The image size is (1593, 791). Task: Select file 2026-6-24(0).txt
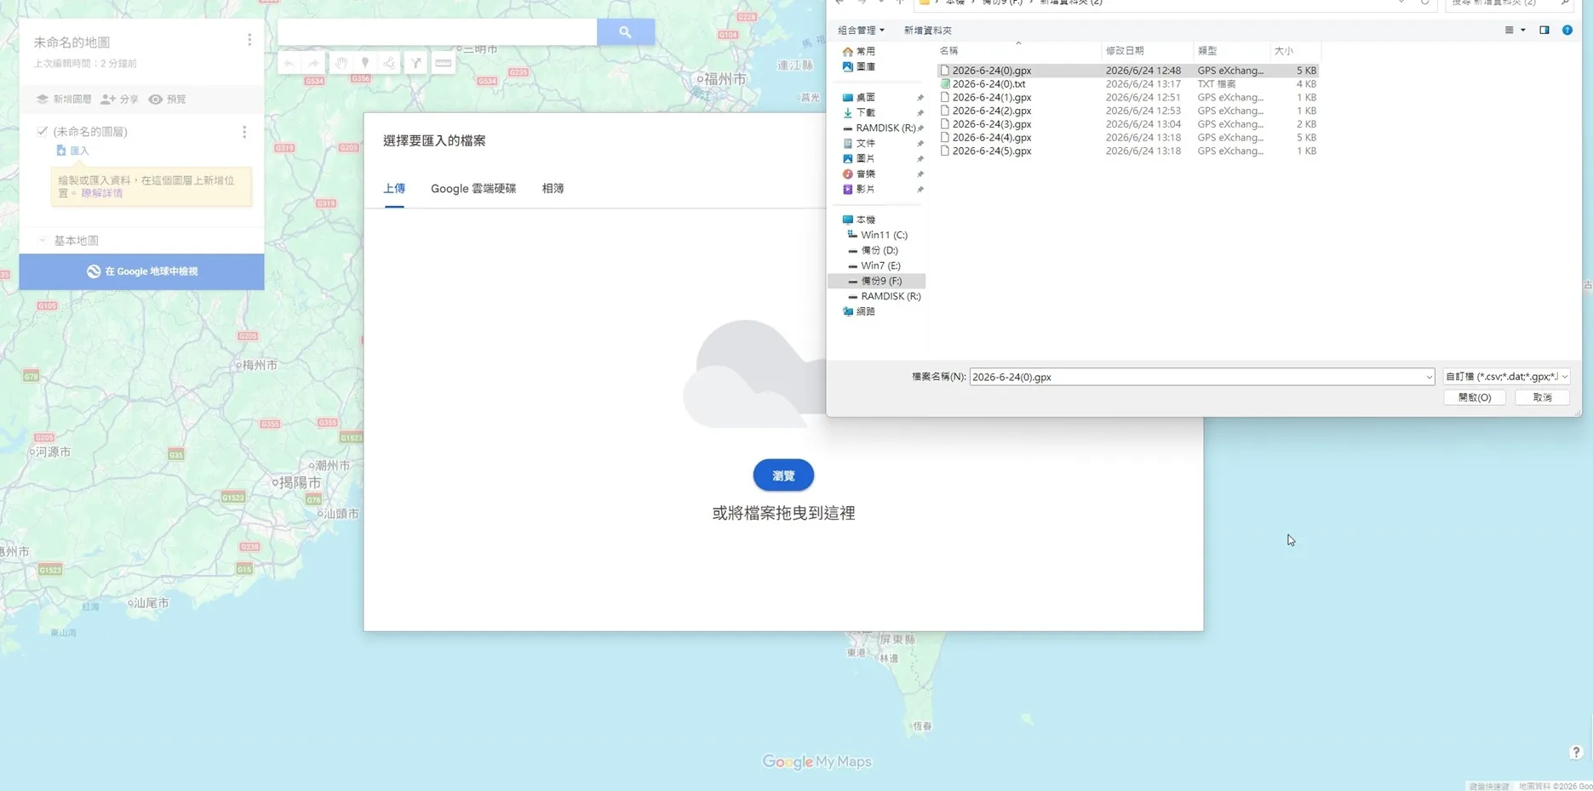point(988,84)
